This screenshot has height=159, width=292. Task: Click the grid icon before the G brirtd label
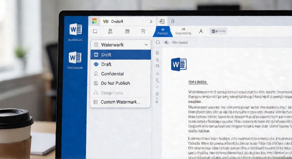(166, 42)
